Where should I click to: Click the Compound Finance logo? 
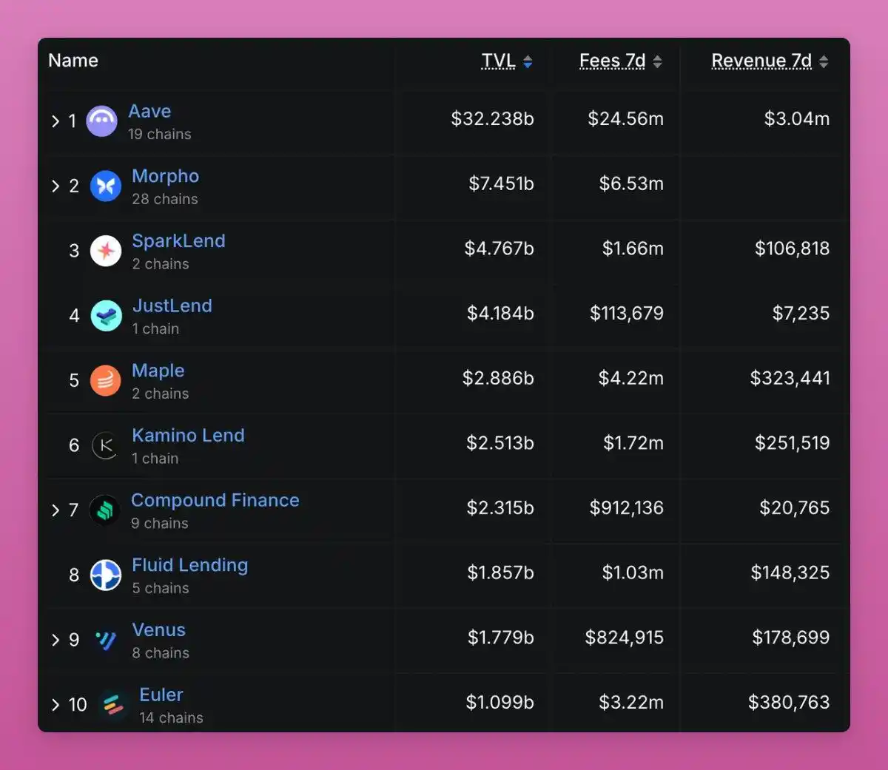[x=106, y=510]
